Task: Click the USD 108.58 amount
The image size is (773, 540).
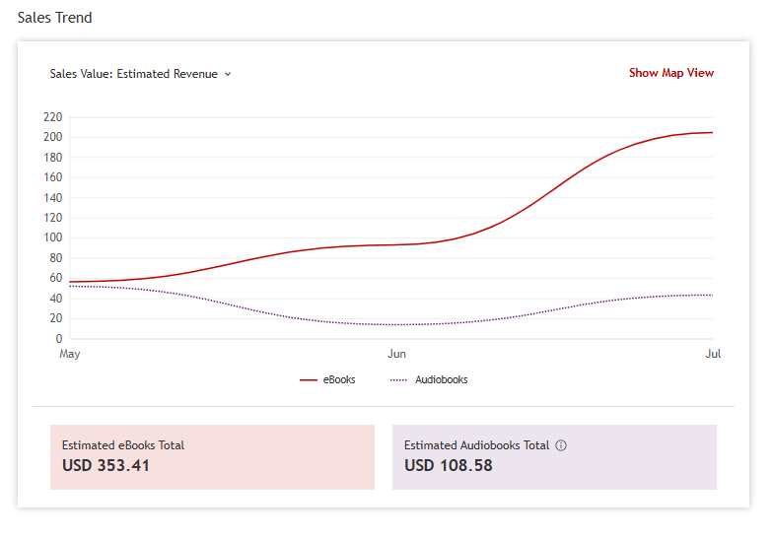Action: [x=448, y=465]
